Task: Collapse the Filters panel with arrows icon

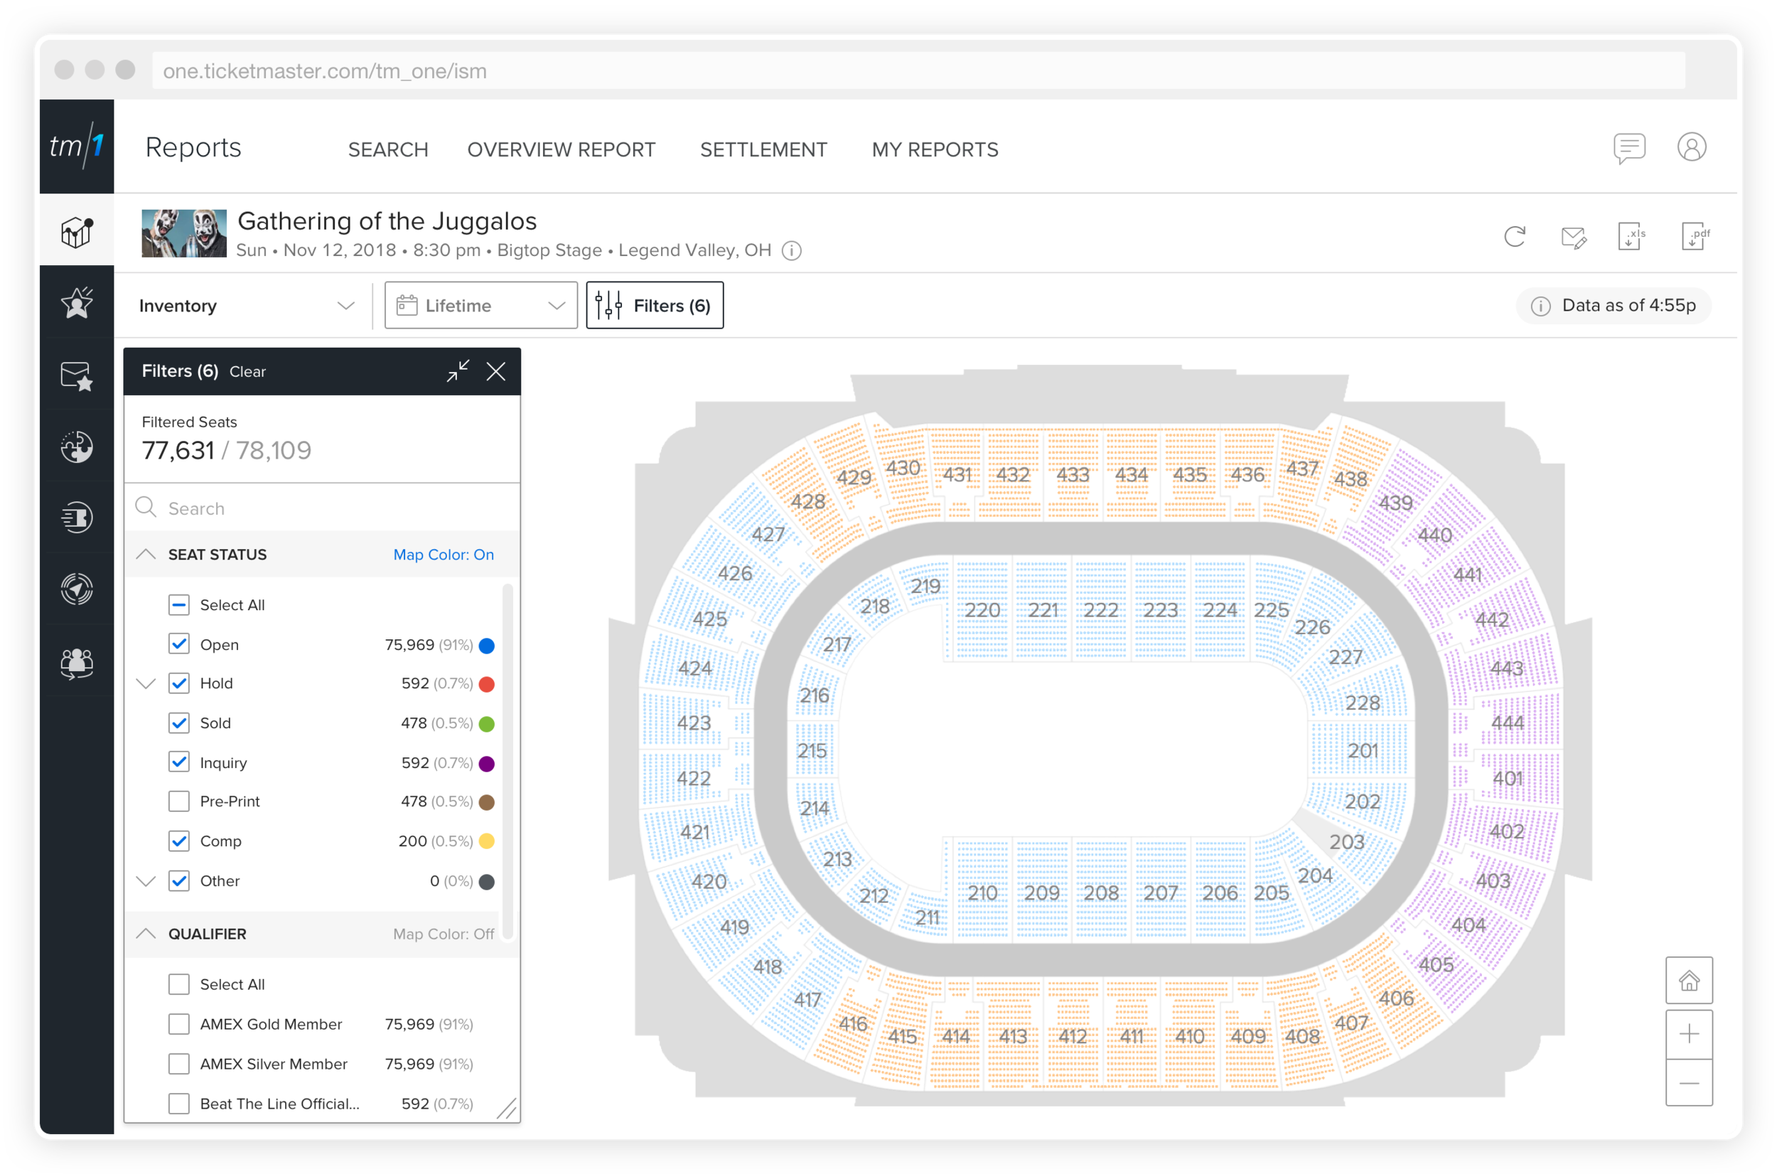Action: (x=458, y=370)
